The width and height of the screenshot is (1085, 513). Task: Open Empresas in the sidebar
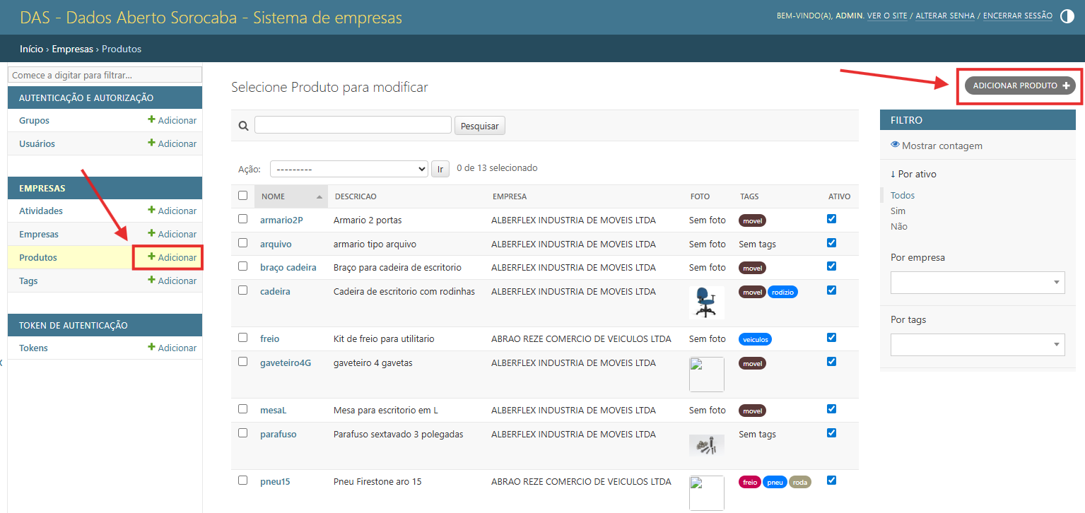[x=39, y=234]
